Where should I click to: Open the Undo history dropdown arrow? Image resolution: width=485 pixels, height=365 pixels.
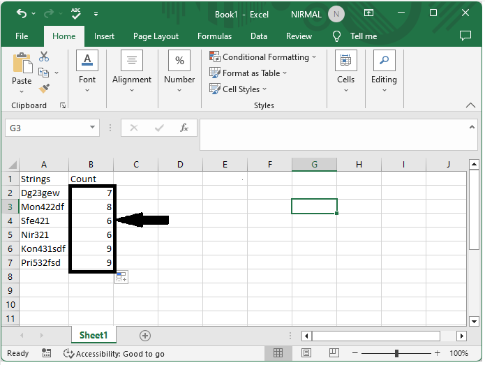[33, 14]
